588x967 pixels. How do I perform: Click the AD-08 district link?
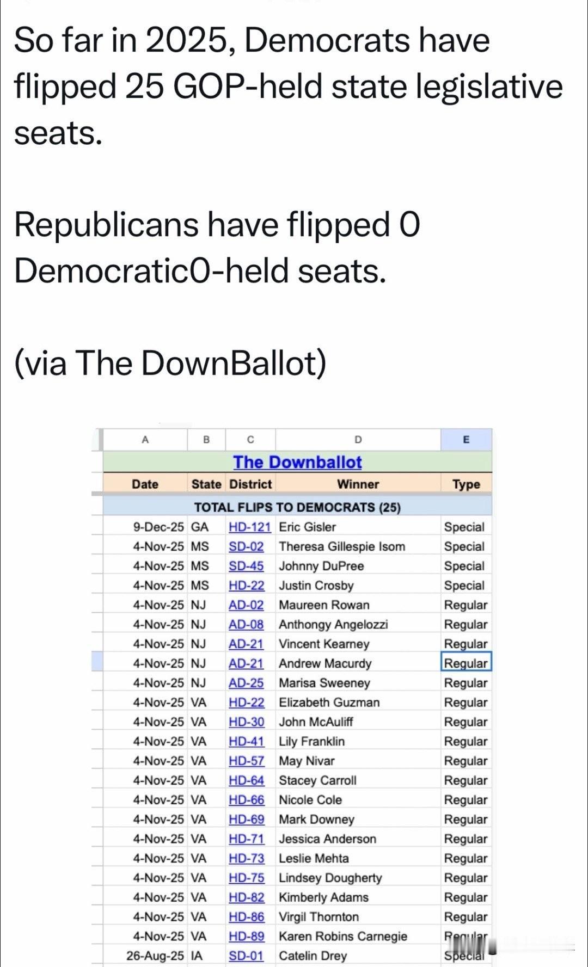(x=246, y=625)
